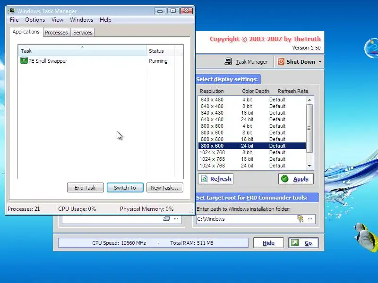Click the End Task button
The height and width of the screenshot is (283, 378).
click(86, 188)
